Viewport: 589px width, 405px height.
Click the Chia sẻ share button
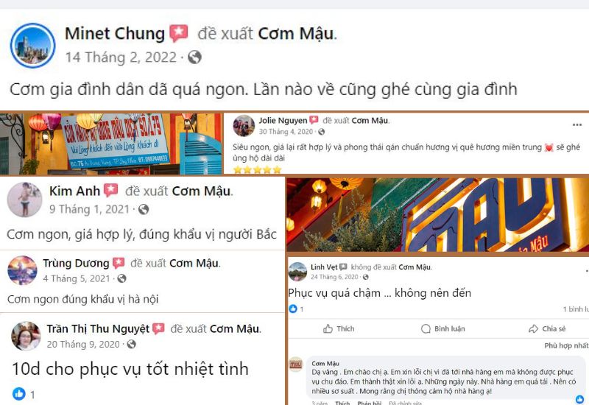(547, 328)
